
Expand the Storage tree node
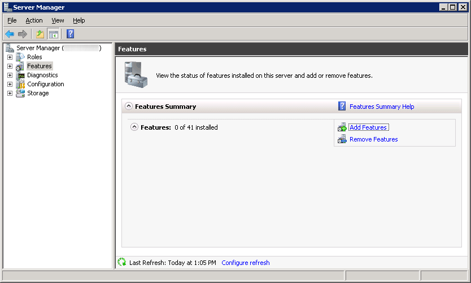(10, 93)
